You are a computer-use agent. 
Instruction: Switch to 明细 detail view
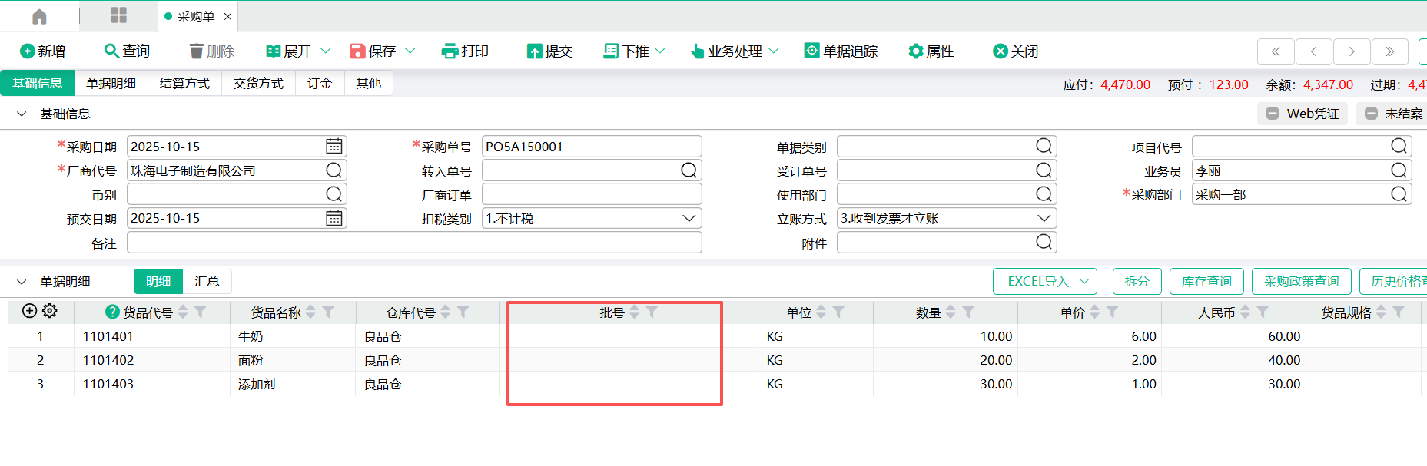pyautogui.click(x=158, y=282)
